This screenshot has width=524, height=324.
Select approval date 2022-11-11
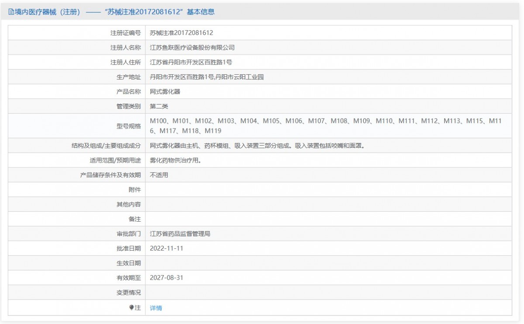[166, 248]
